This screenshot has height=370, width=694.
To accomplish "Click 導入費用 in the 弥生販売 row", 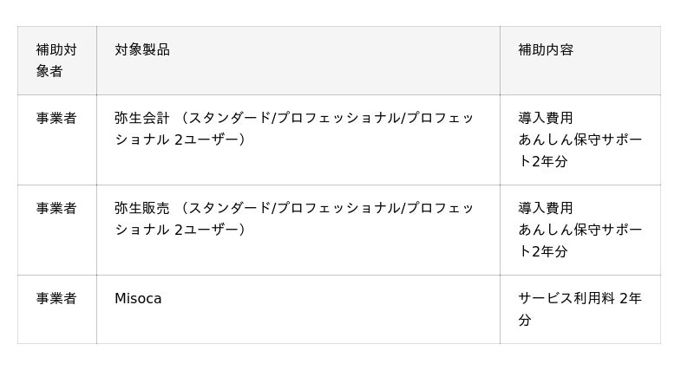I will (x=546, y=208).
